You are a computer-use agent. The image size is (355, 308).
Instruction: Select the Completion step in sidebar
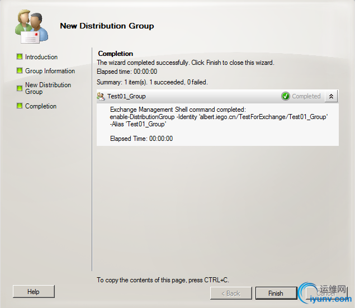tap(41, 106)
